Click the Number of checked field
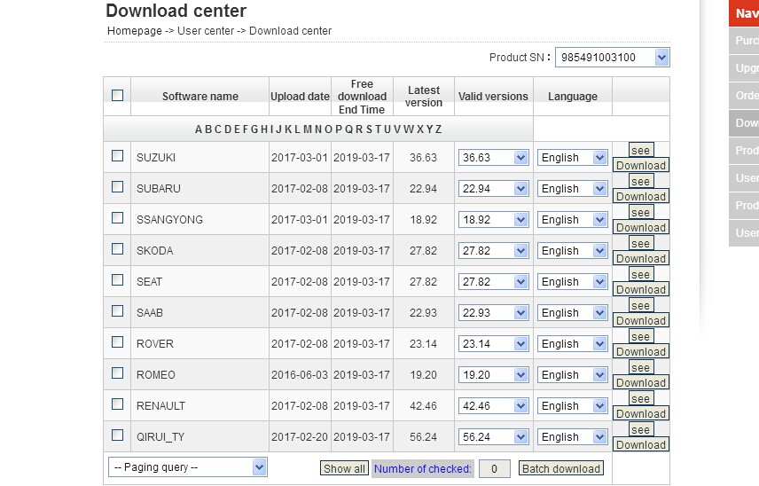 [494, 468]
